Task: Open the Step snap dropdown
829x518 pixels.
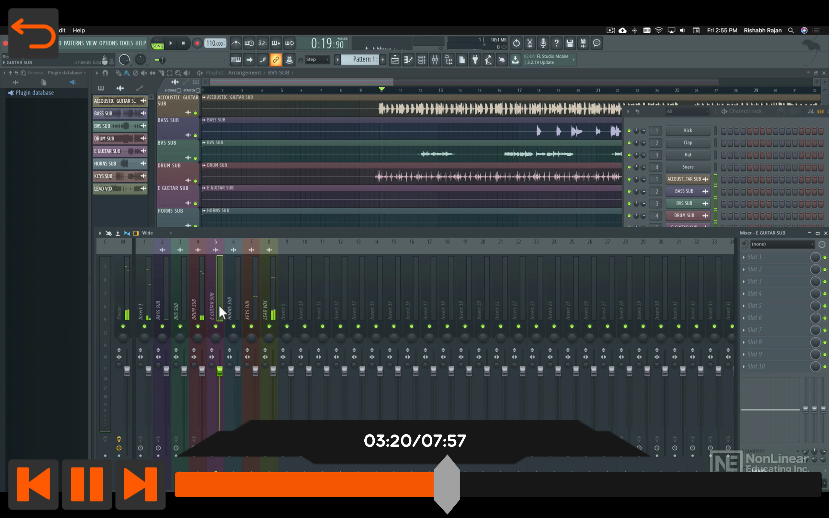Action: (316, 59)
